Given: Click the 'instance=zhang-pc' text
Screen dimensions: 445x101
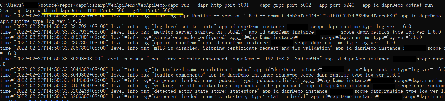Looking at the screenshot, I should click(x=275, y=75).
